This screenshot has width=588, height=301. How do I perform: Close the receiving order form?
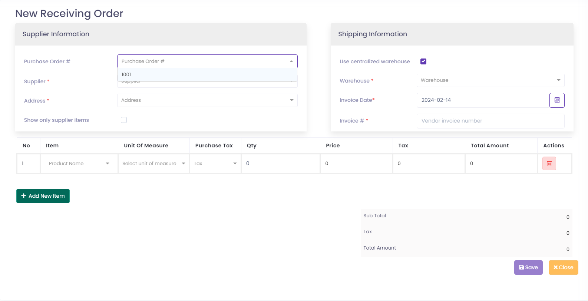pyautogui.click(x=563, y=267)
